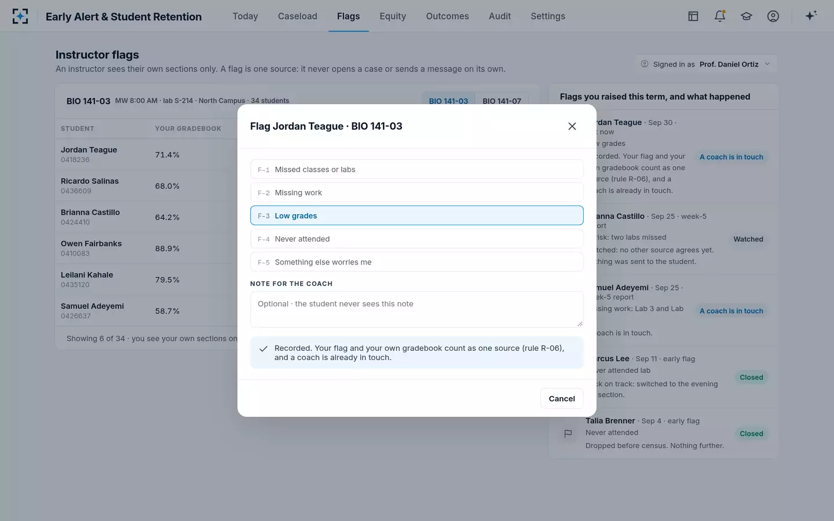Viewport: 834px width, 521px height.
Task: Click Closed badge for Talia Brenner flag
Action: [751, 434]
